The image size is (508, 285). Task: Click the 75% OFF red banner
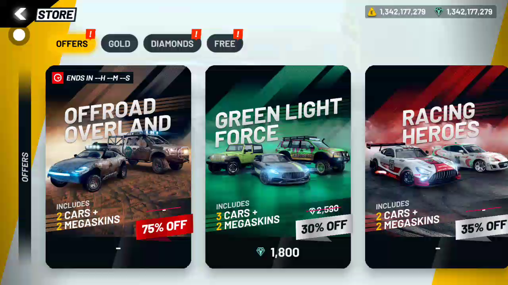[164, 227]
